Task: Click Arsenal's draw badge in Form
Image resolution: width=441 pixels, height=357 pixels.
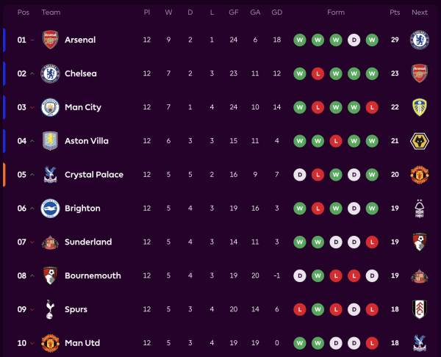Action: pyautogui.click(x=354, y=40)
